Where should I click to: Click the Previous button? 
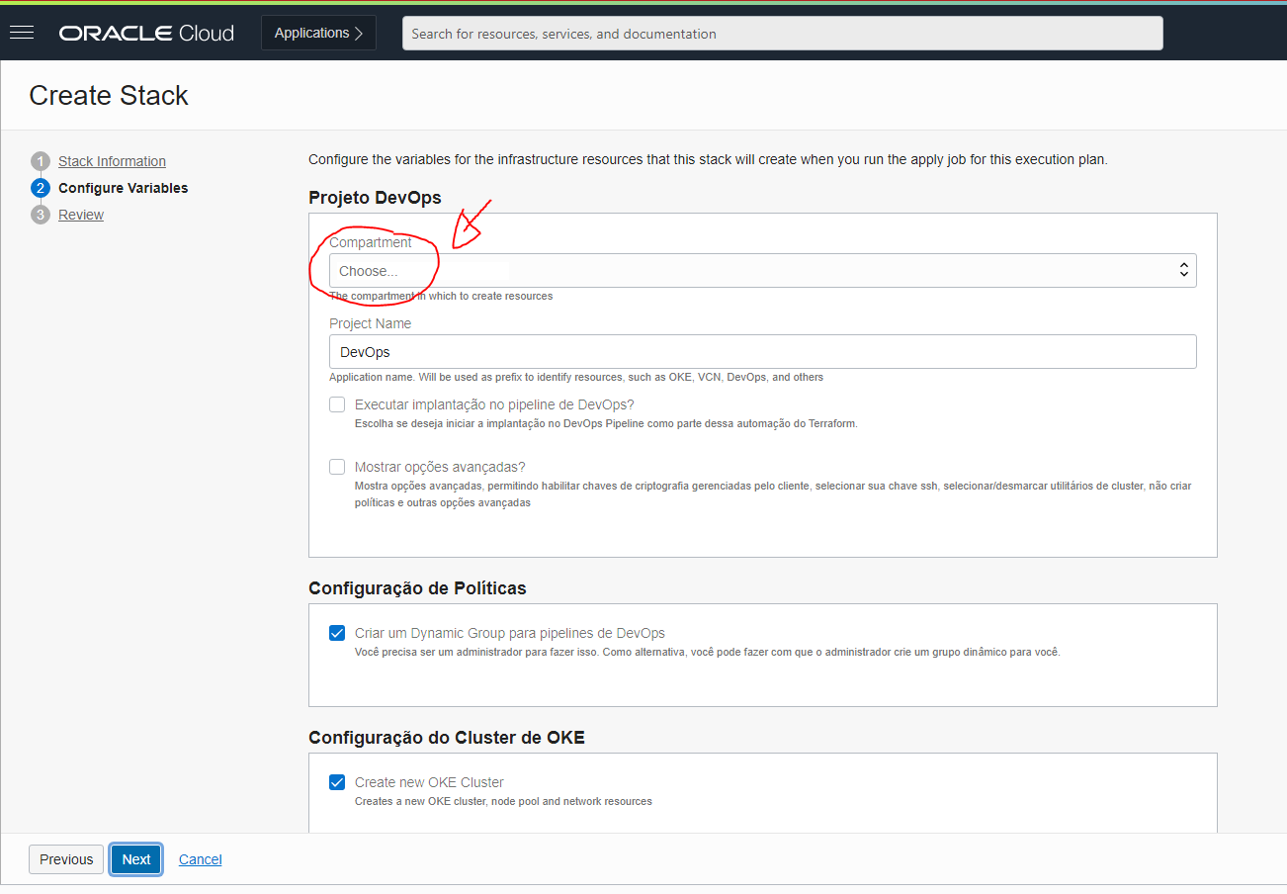[66, 859]
